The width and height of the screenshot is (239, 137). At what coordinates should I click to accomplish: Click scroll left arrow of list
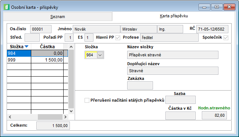[x=10, y=117]
